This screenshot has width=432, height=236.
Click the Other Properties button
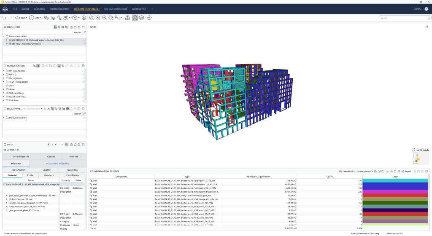tap(21, 156)
